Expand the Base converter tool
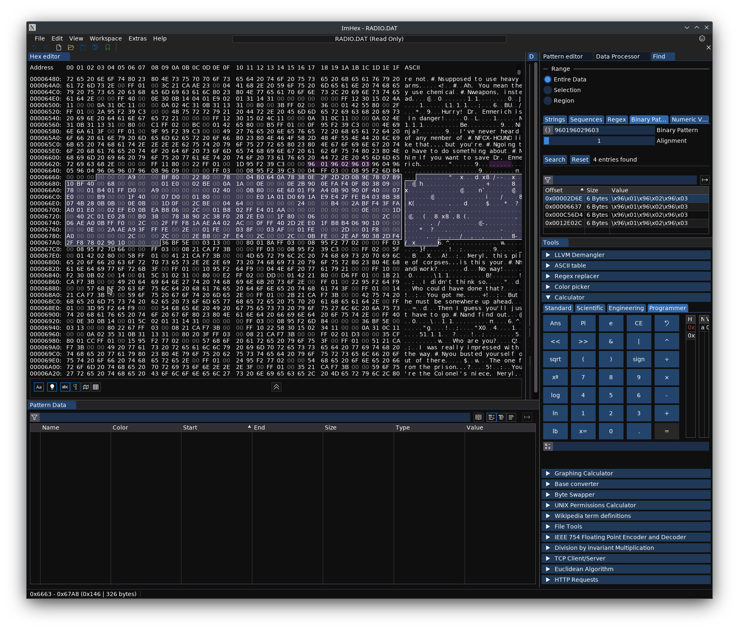 click(x=576, y=484)
